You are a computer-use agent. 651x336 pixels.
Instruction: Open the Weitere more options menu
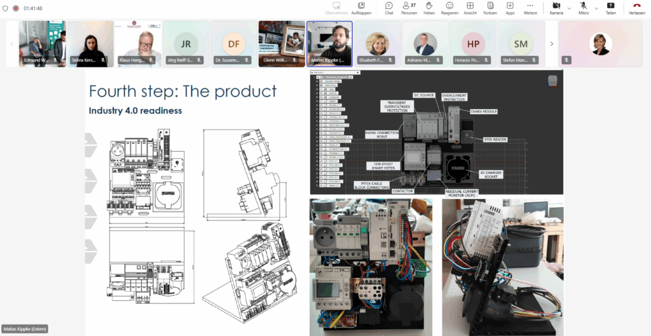[530, 8]
